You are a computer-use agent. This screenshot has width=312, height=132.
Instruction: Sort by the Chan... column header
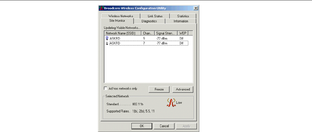[148, 33]
